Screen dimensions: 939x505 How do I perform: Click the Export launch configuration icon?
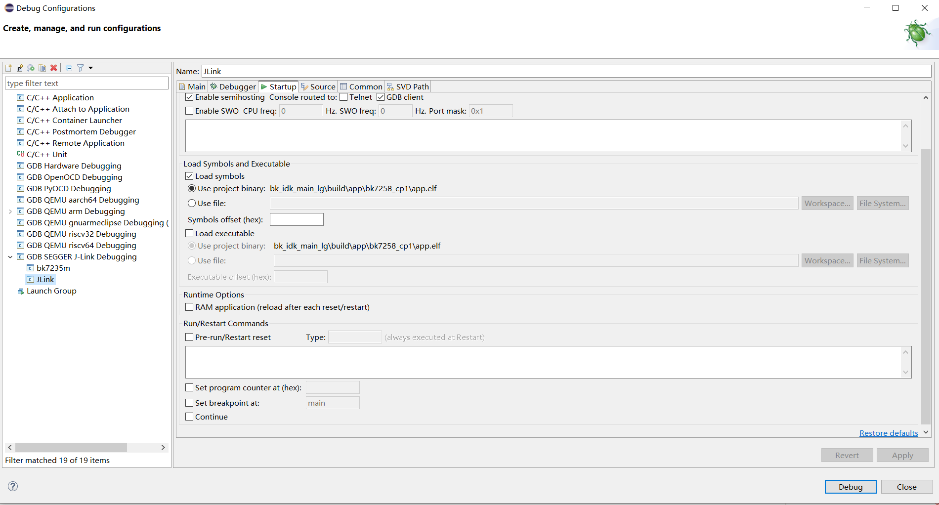coord(31,68)
